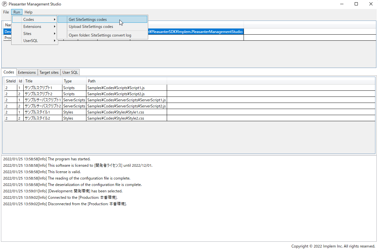
Task: Click Type cell 'ServerScripts' for サンプルサーバスクリプト1
Action: point(74,100)
